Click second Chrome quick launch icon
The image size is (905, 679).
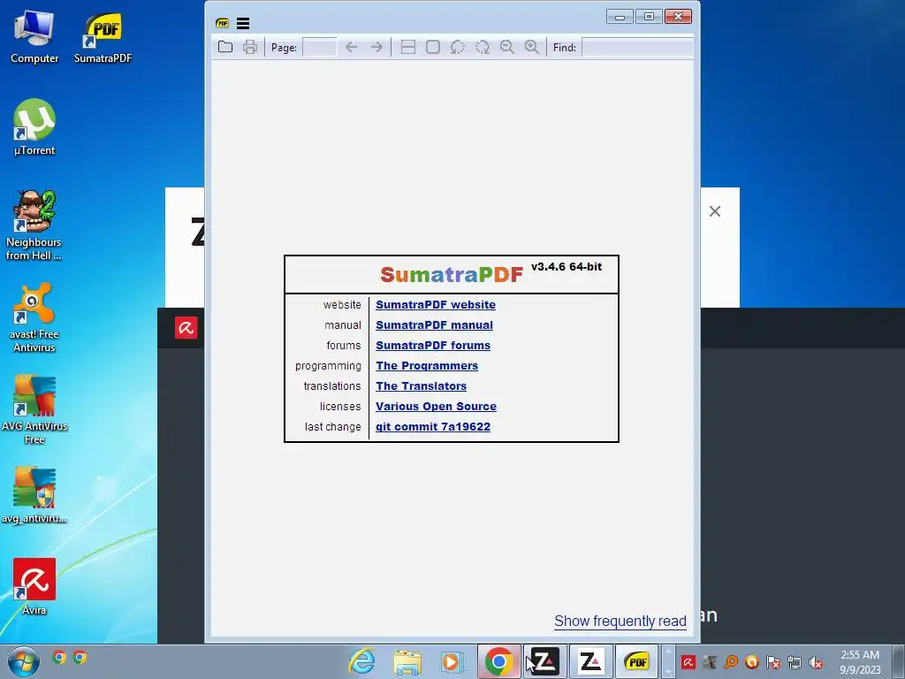pos(80,657)
